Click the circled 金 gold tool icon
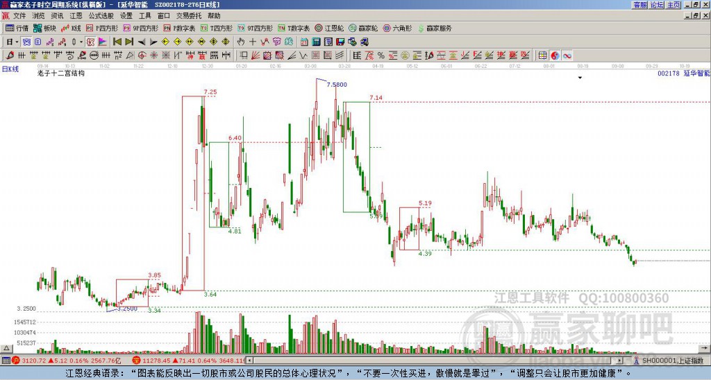This screenshot has width=711, height=380. (405, 55)
